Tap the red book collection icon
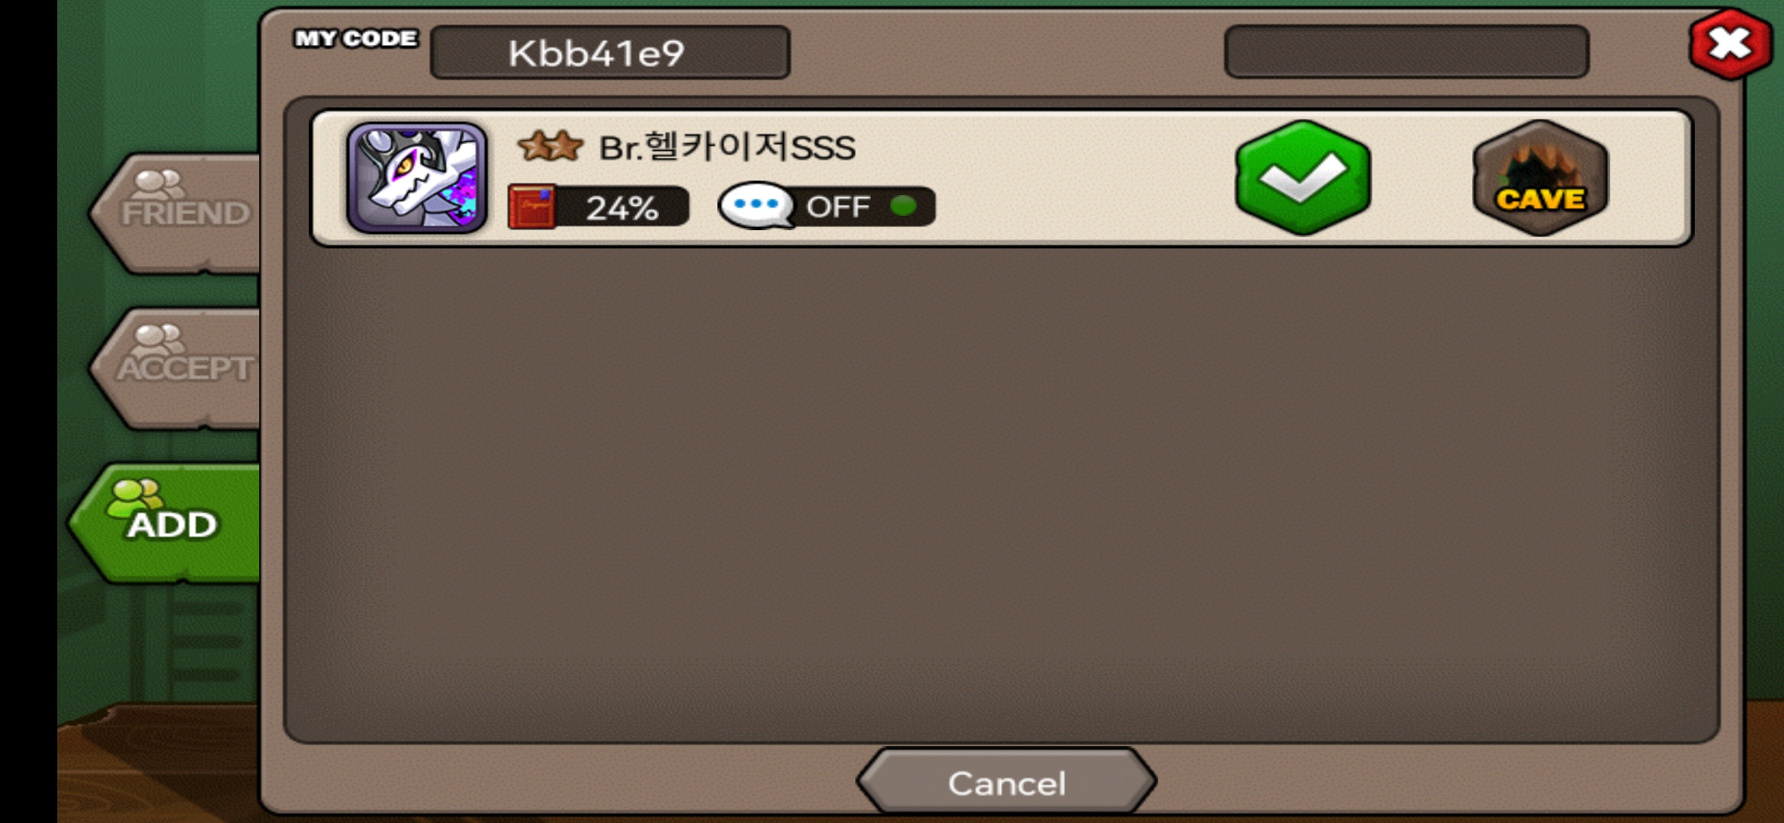 532,207
